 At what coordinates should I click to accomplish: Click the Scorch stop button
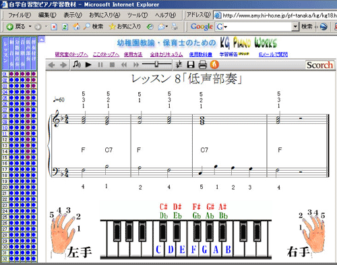click(112, 65)
